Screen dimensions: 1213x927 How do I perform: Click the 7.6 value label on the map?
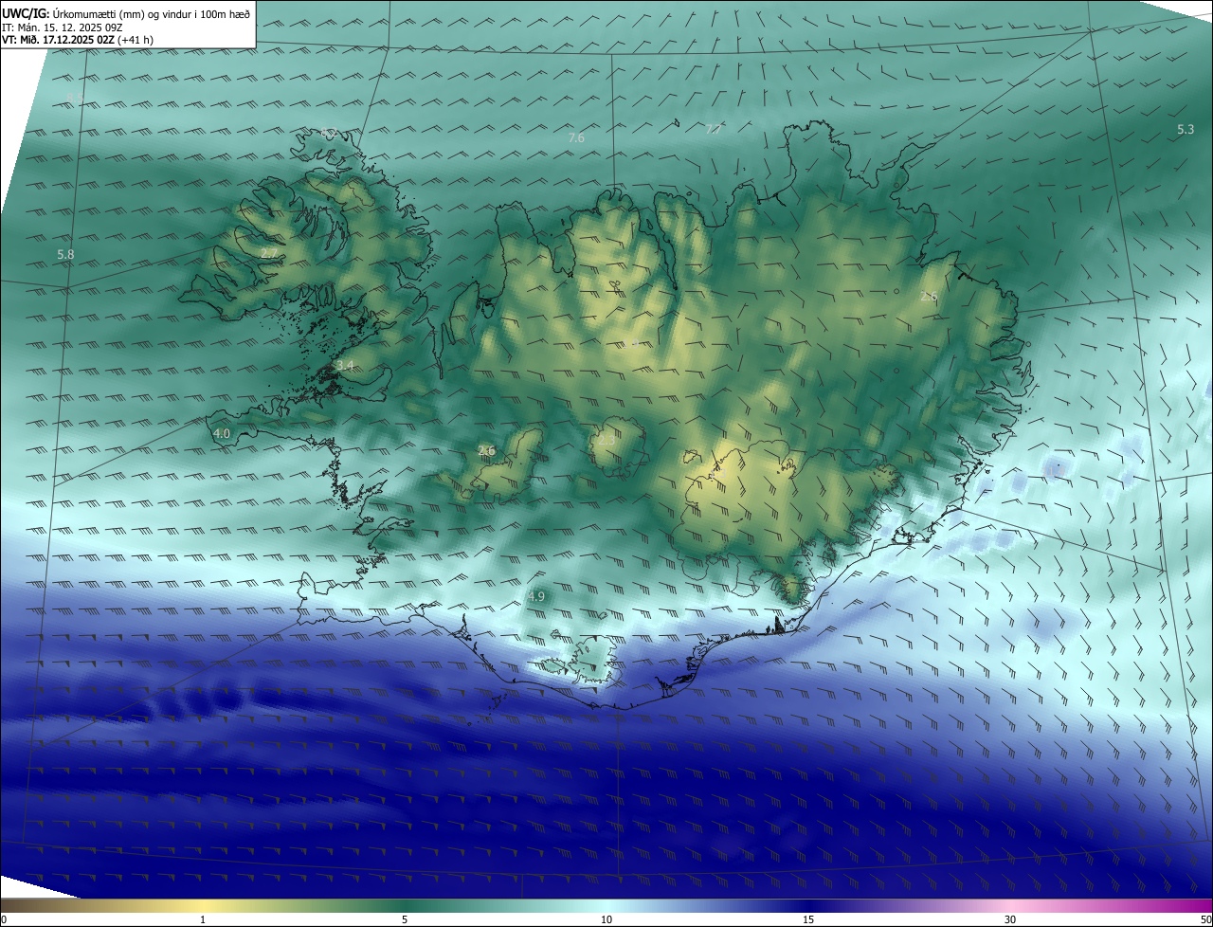pyautogui.click(x=575, y=138)
